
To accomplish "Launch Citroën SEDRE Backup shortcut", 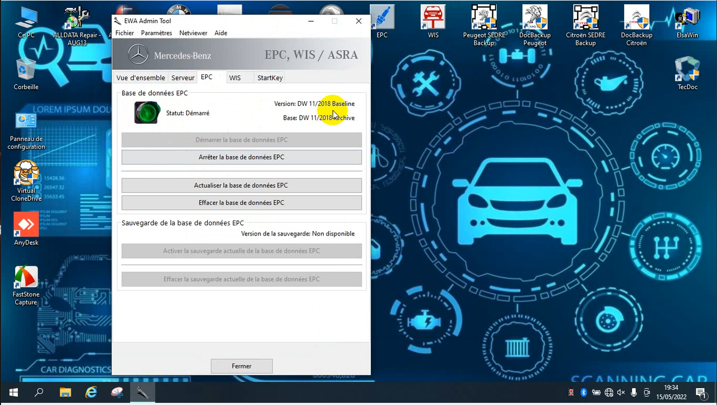I will (585, 25).
